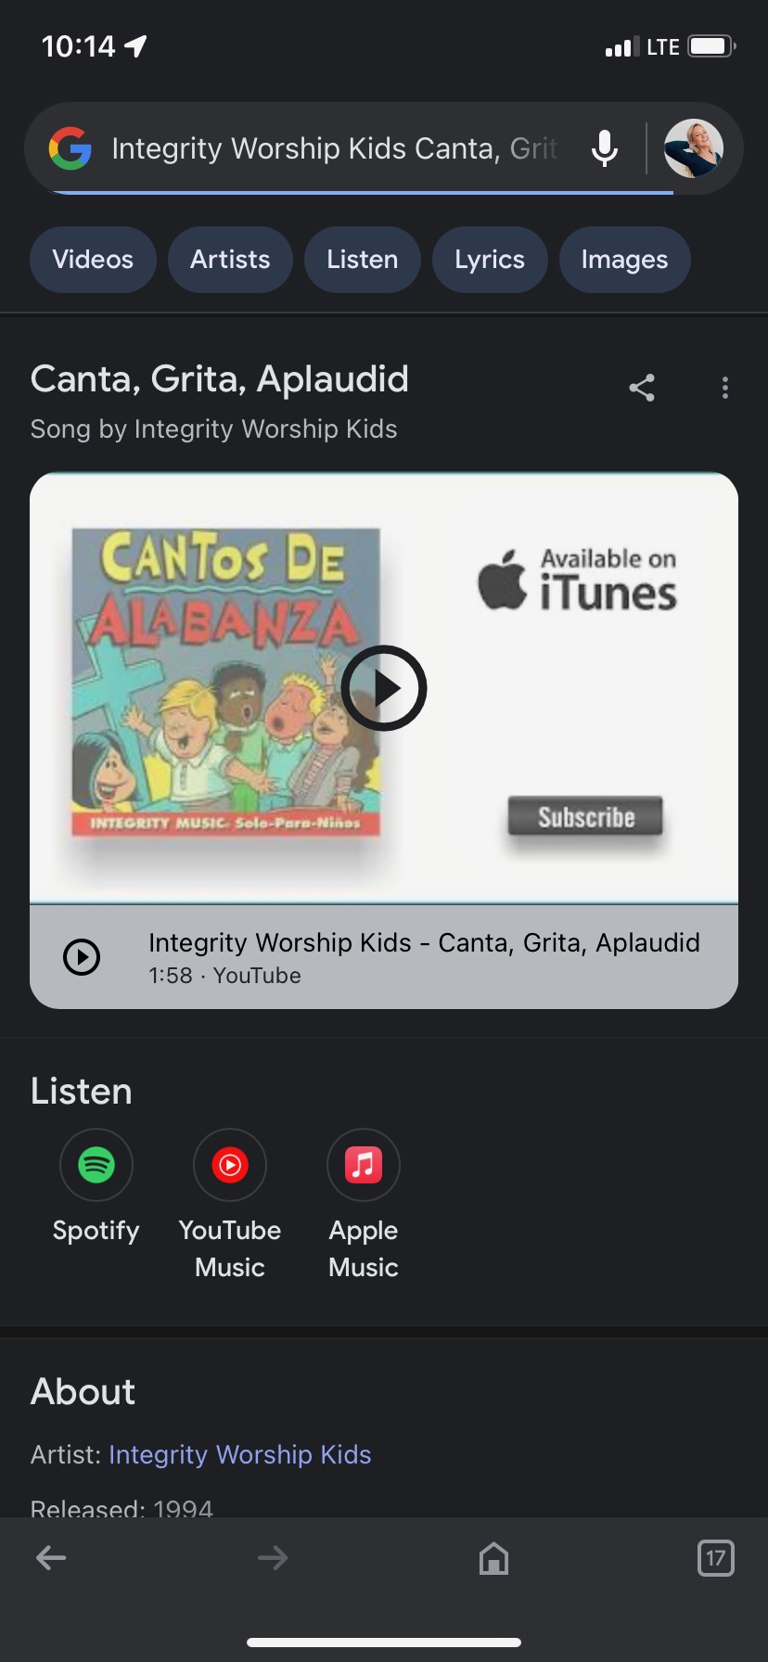The height and width of the screenshot is (1662, 768).
Task: Go back with the left arrow
Action: [x=51, y=1557]
